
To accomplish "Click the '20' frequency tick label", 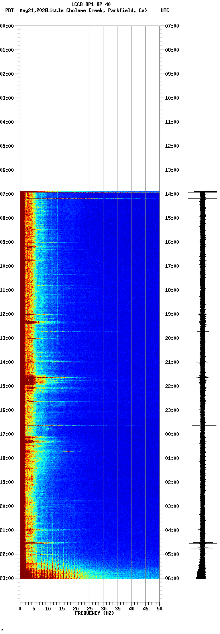I will point(76,609).
